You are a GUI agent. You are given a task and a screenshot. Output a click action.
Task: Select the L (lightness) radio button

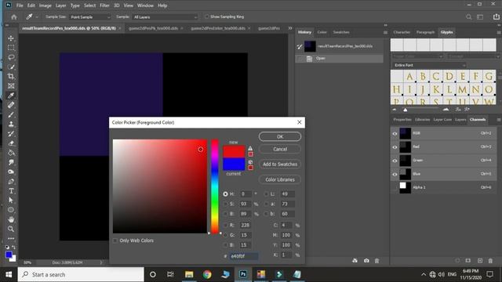[x=267, y=194]
